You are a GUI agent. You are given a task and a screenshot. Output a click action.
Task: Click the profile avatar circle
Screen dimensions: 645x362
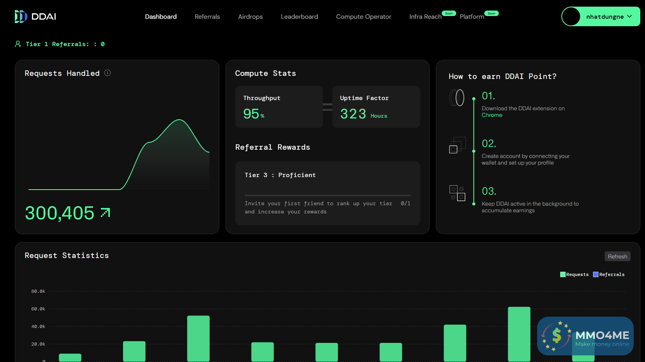pos(572,16)
